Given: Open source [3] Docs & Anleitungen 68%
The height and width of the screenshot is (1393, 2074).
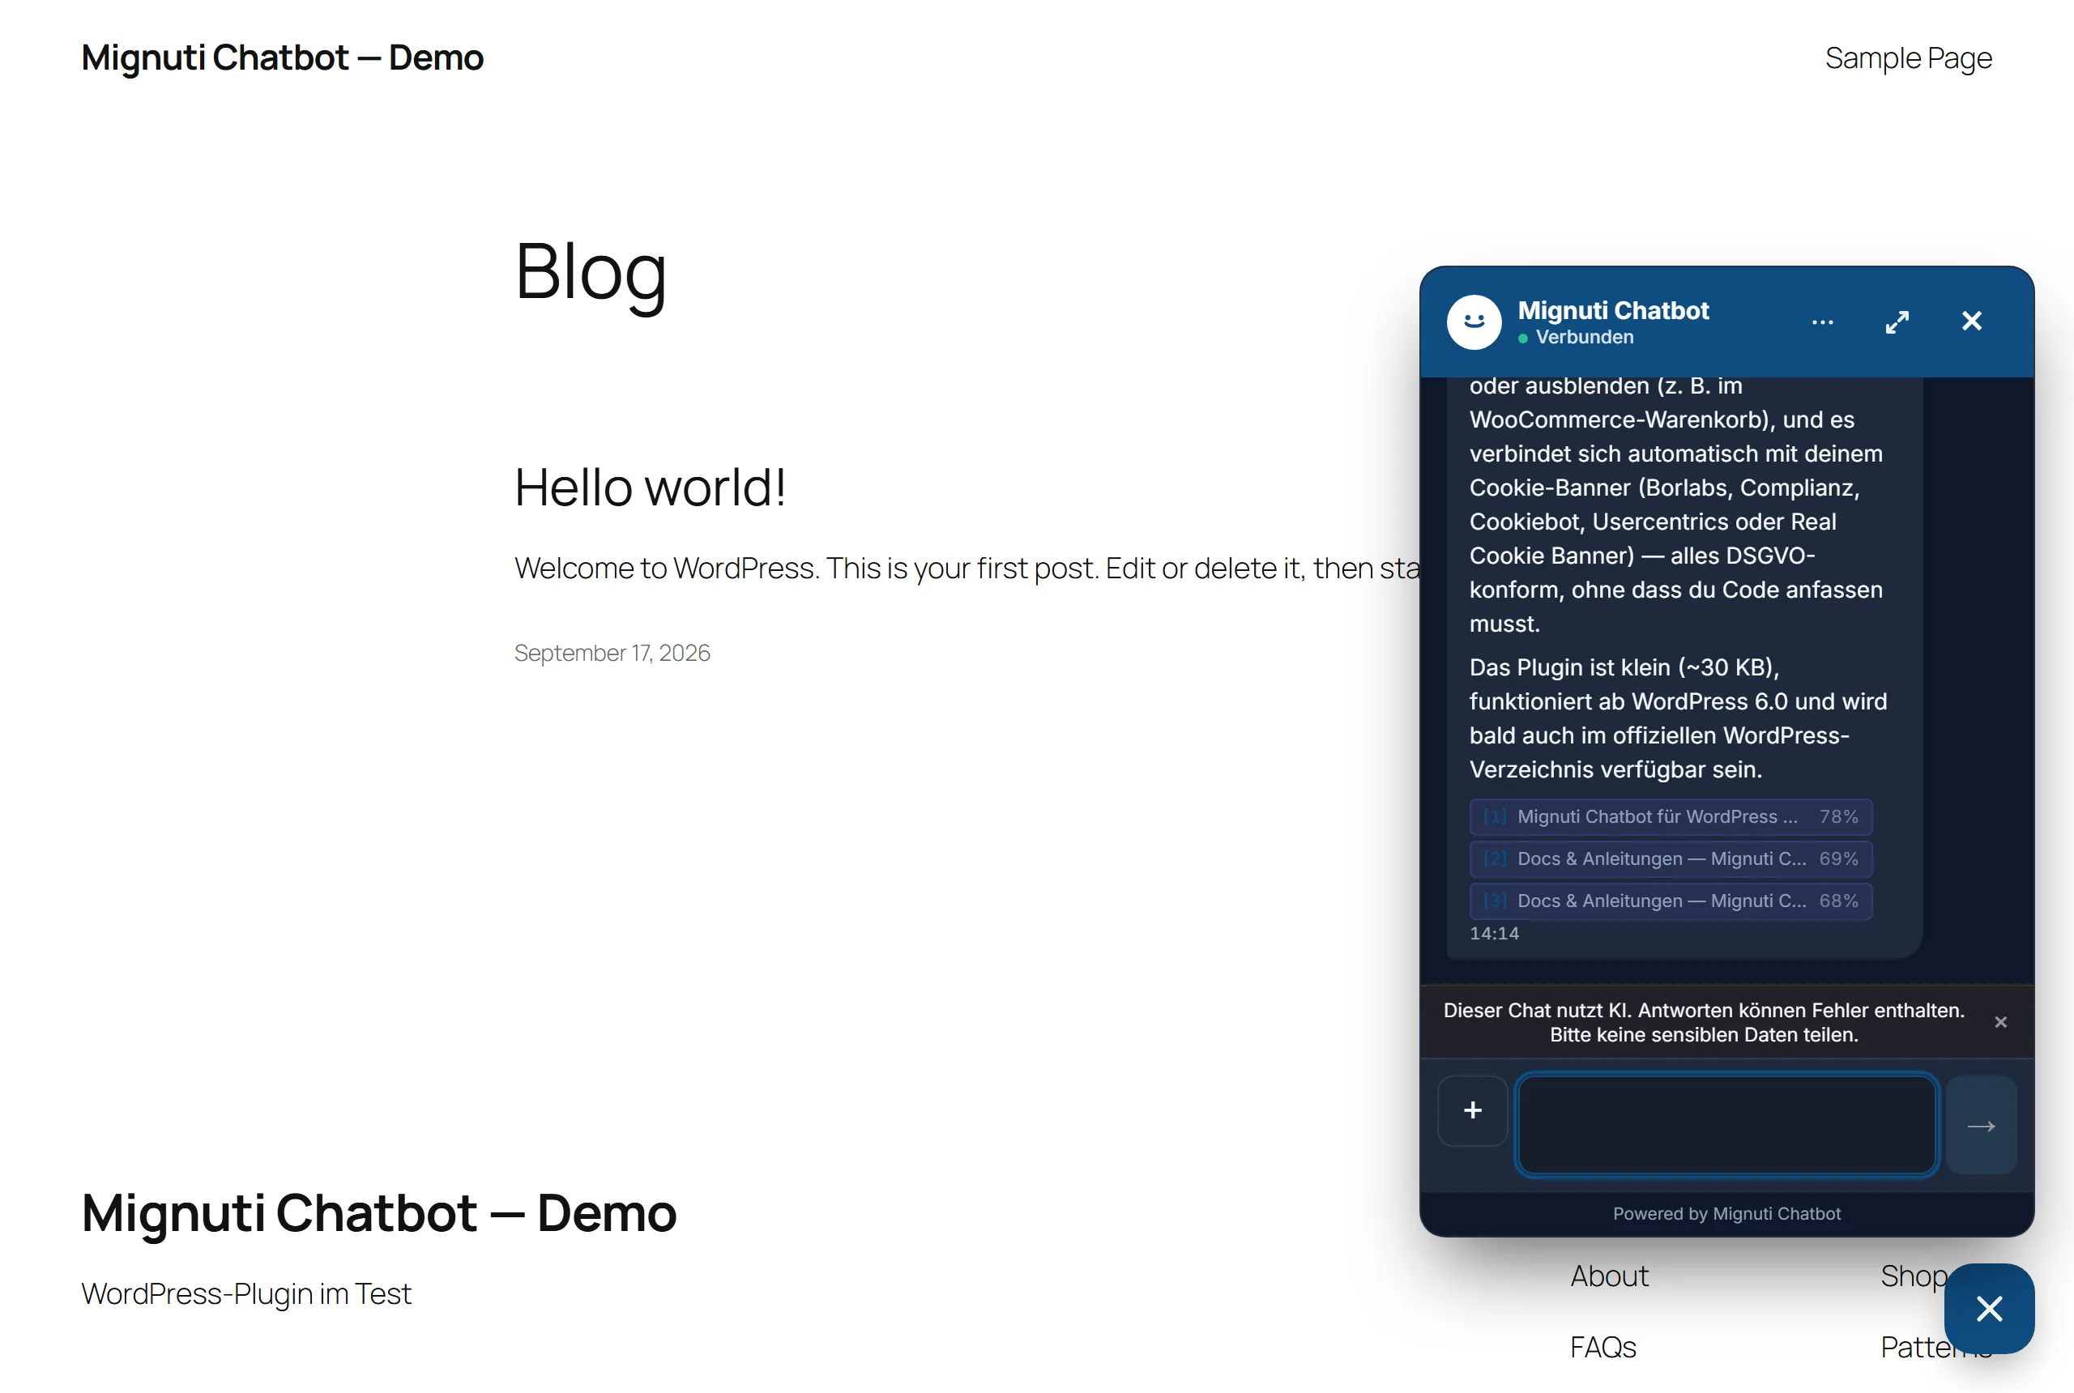Looking at the screenshot, I should coord(1671,901).
